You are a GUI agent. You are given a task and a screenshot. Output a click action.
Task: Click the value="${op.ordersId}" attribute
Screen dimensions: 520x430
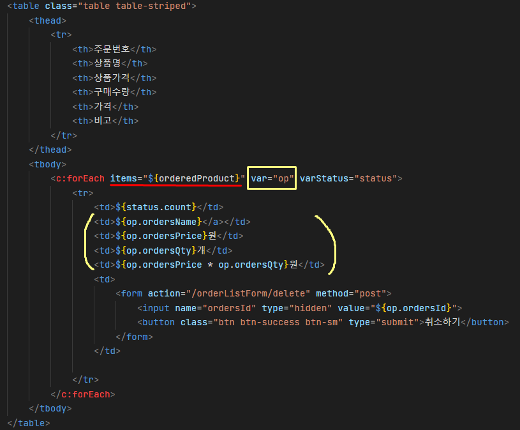click(x=397, y=308)
